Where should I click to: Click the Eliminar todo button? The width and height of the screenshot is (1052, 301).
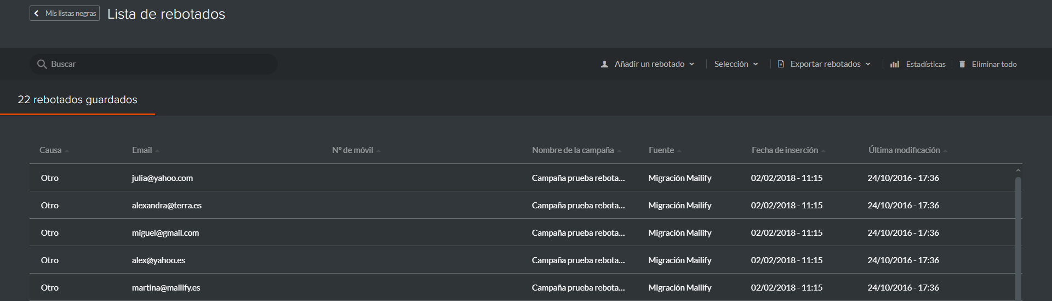pos(994,64)
